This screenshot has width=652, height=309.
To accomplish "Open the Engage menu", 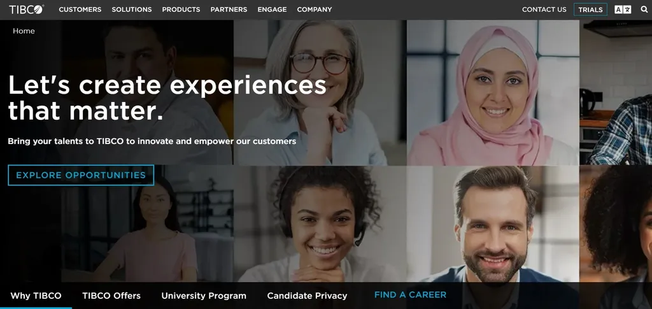I will pyautogui.click(x=272, y=9).
